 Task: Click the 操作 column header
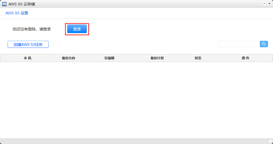coord(245,58)
